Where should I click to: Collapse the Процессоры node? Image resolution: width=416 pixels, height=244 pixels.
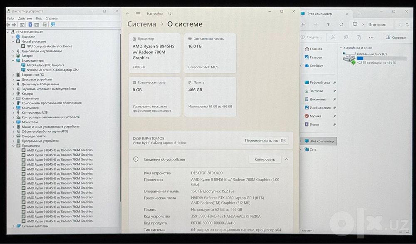13,146
